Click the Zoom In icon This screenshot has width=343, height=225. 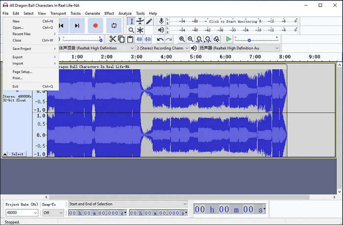pos(182,39)
